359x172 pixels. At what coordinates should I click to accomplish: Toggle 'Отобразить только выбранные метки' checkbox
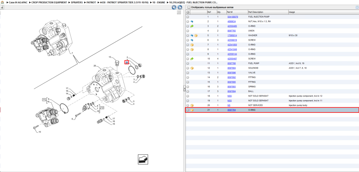tap(189, 7)
